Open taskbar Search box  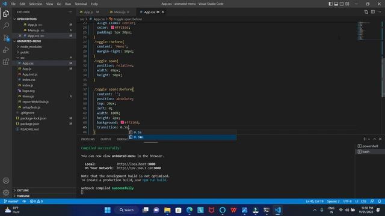click(x=126, y=210)
